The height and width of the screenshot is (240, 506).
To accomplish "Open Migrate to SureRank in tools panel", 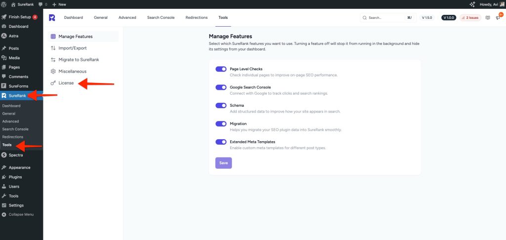I will (83, 60).
